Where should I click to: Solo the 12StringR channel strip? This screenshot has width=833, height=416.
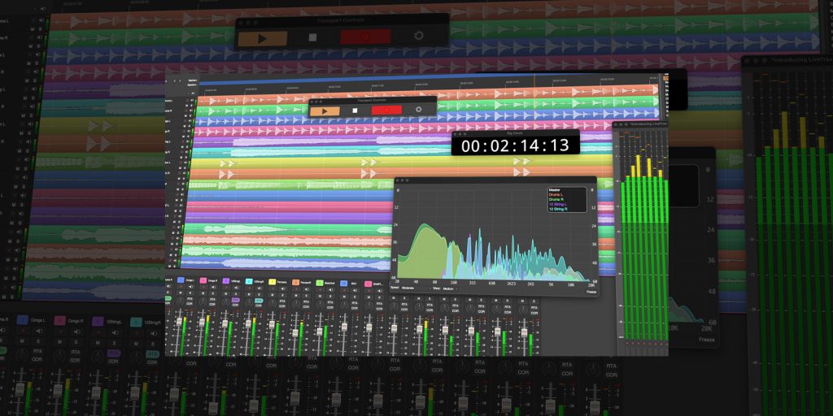[259, 294]
